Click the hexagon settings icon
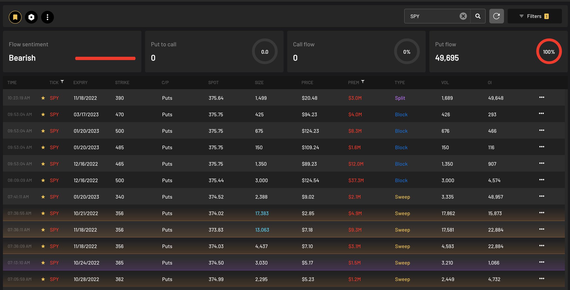Image resolution: width=570 pixels, height=290 pixels. click(x=31, y=17)
